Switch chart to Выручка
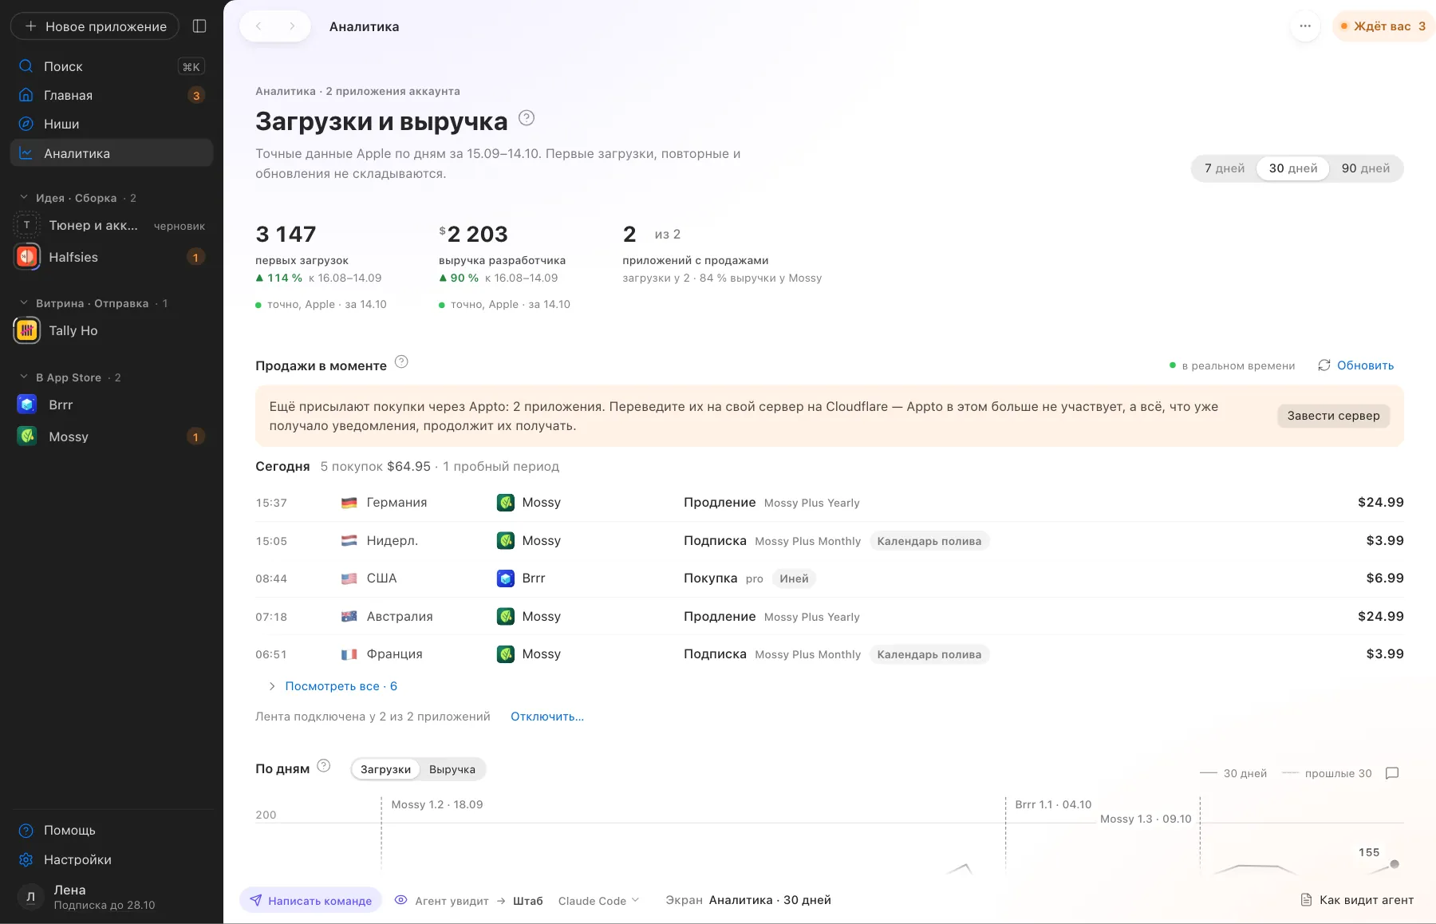Viewport: 1436px width, 924px height. point(452,769)
